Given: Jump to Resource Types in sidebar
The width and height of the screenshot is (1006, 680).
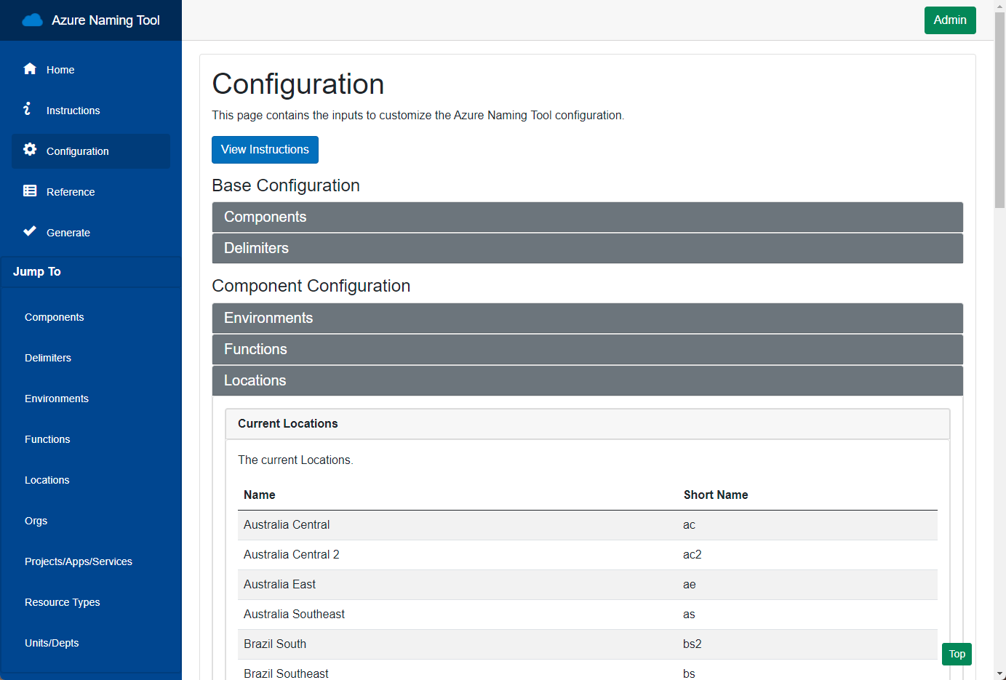Looking at the screenshot, I should 63,602.
